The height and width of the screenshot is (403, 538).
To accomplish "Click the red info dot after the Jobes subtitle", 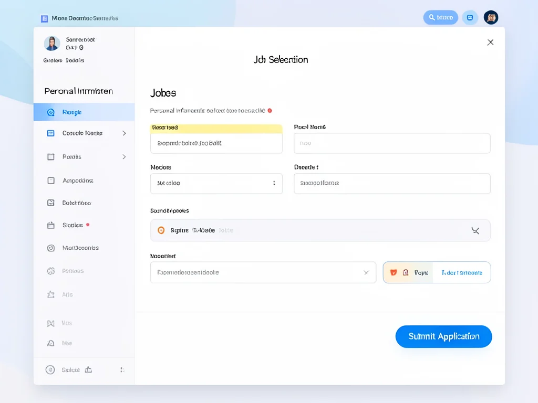I will (x=270, y=111).
